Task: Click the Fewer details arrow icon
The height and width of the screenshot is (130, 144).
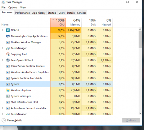Action: pyautogui.click(x=4, y=120)
